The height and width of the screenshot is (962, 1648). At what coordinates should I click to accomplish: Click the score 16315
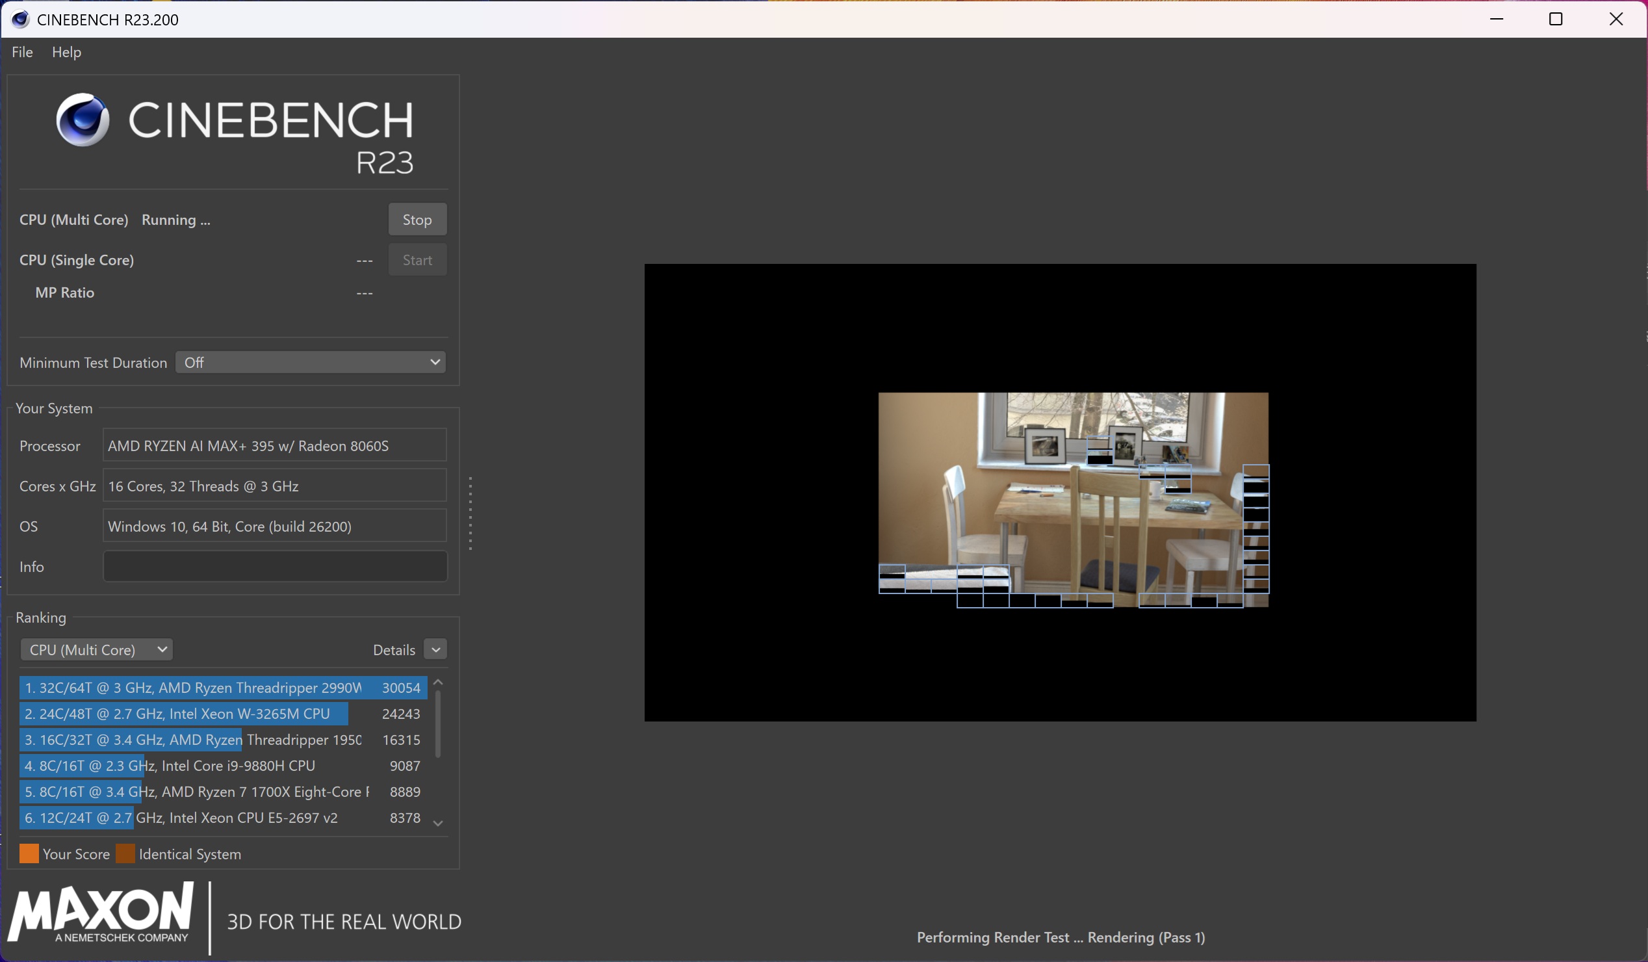(402, 740)
